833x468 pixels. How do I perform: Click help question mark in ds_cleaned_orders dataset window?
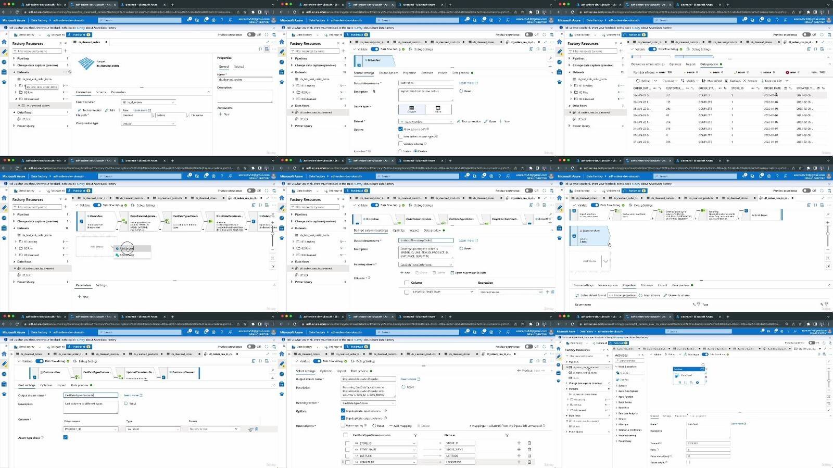[x=222, y=20]
